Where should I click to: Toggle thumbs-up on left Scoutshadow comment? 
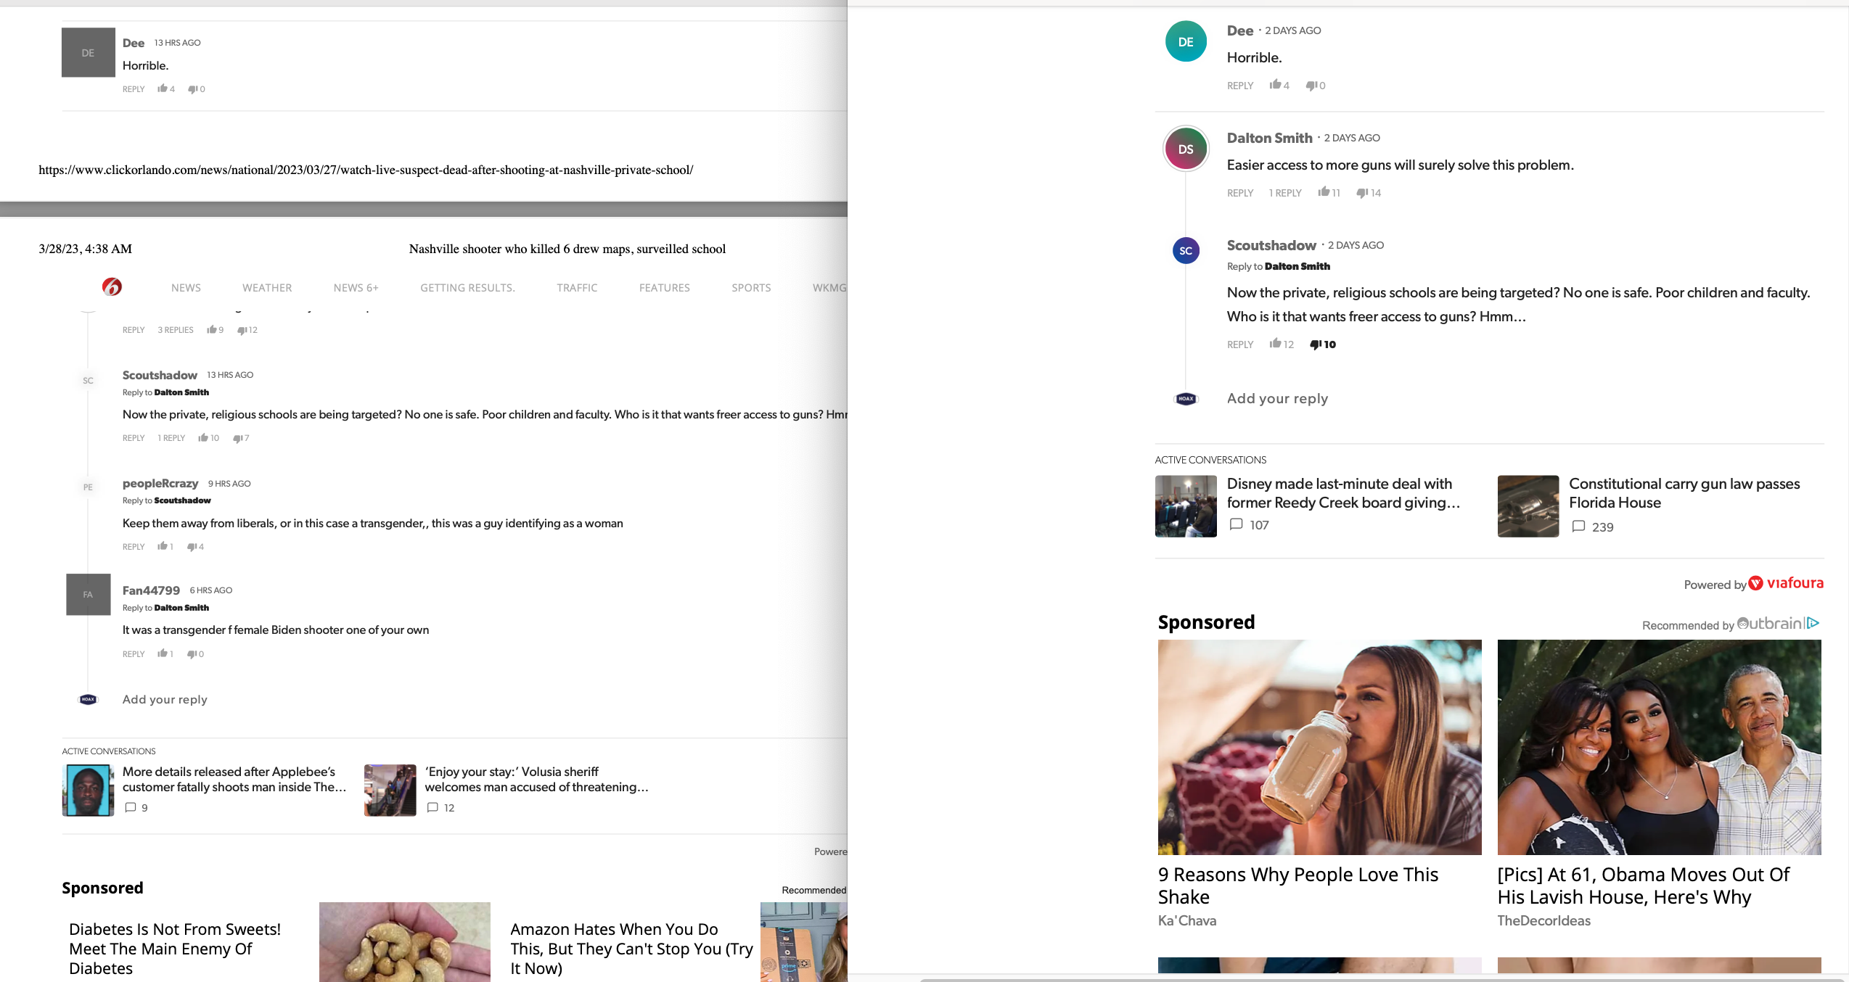(203, 438)
